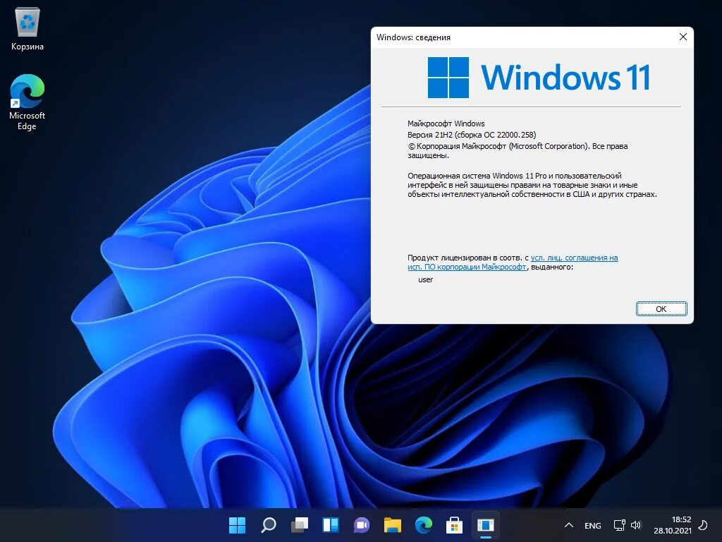
Task: Open the notification moon icon
Action: tap(703, 525)
